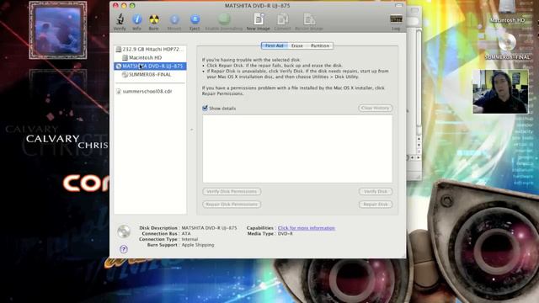Click the Verify Disk Permissions button
The height and width of the screenshot is (303, 539).
tap(232, 191)
